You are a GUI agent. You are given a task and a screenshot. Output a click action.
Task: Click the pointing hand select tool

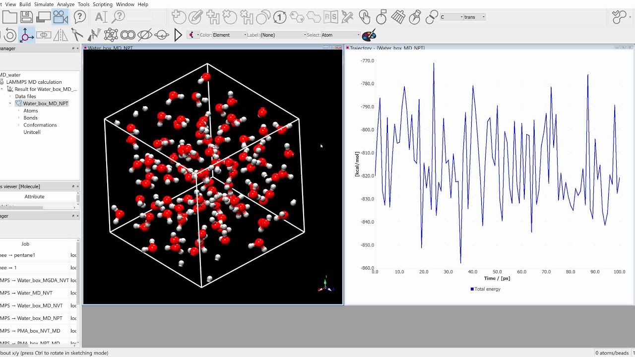(x=365, y=17)
